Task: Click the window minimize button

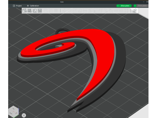Action: (x=144, y=2)
